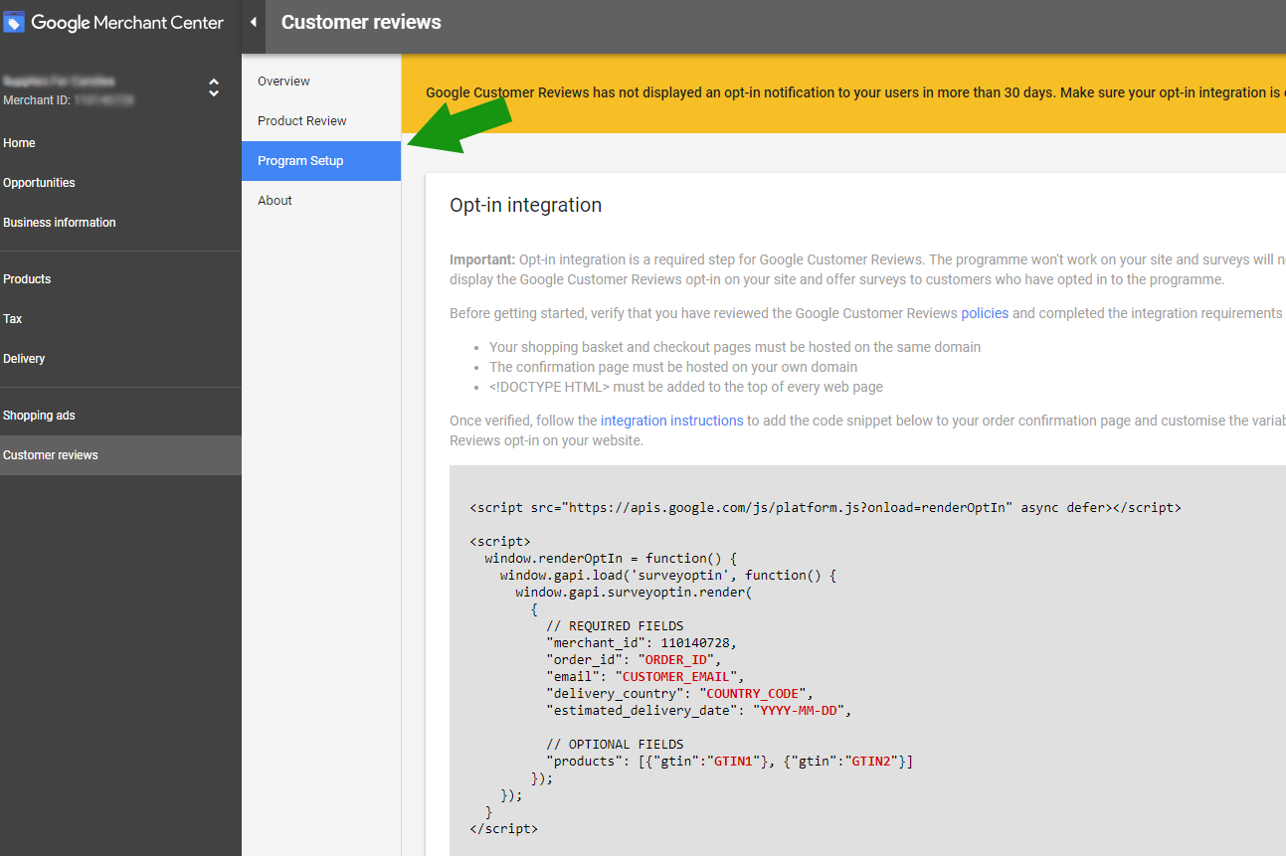
Task: Click the Merchant ID label
Action: point(36,100)
